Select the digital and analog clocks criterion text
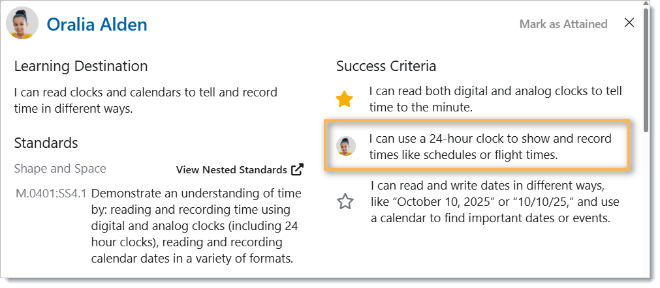This screenshot has height=288, width=660. pyautogui.click(x=495, y=99)
